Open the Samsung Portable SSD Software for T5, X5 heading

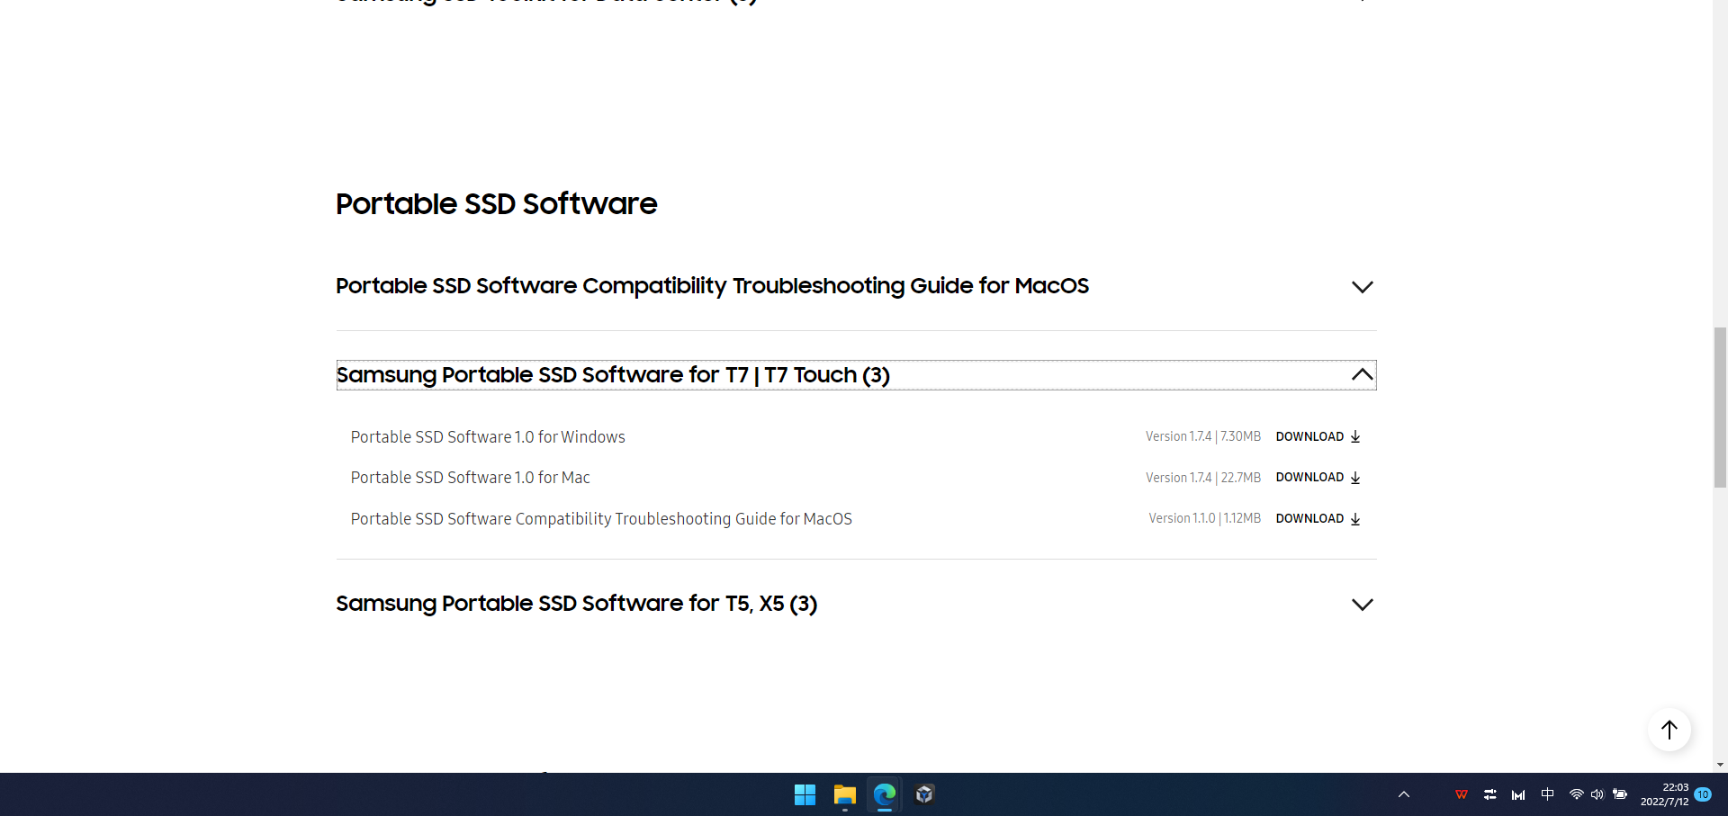577,604
